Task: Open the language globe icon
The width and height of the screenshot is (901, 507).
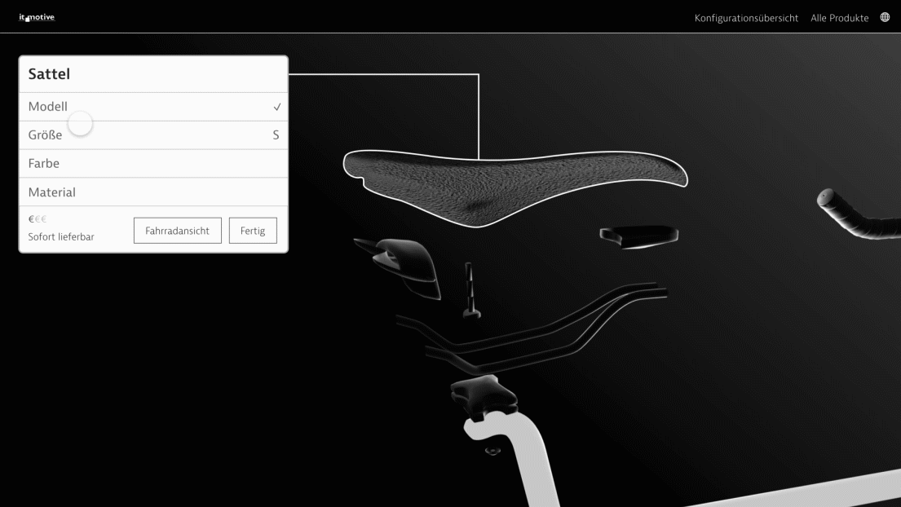Action: click(885, 17)
